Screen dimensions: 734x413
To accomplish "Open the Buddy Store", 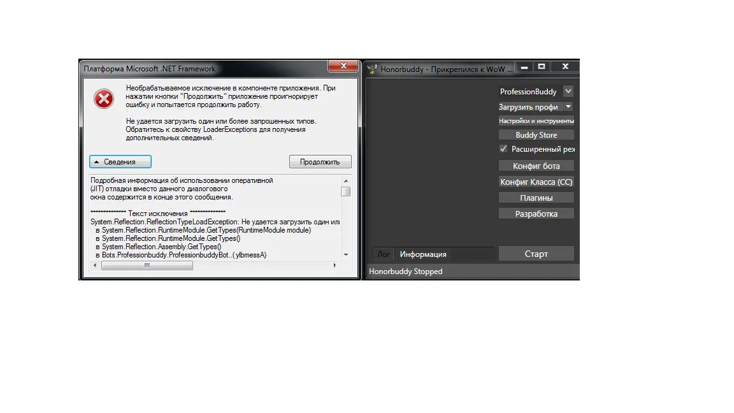I will 536,135.
